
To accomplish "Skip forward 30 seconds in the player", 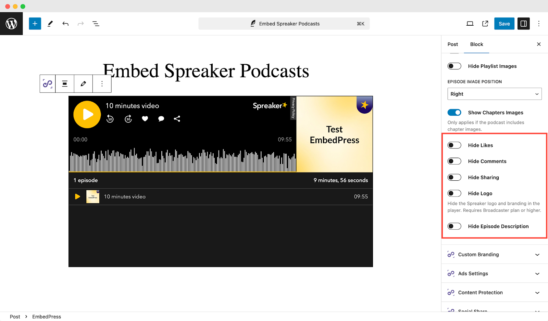I will tap(128, 119).
